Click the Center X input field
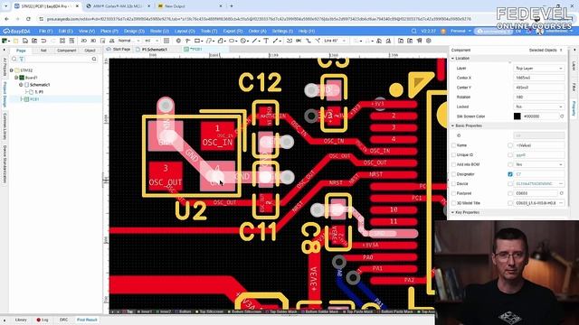The width and height of the screenshot is (579, 325). point(539,78)
